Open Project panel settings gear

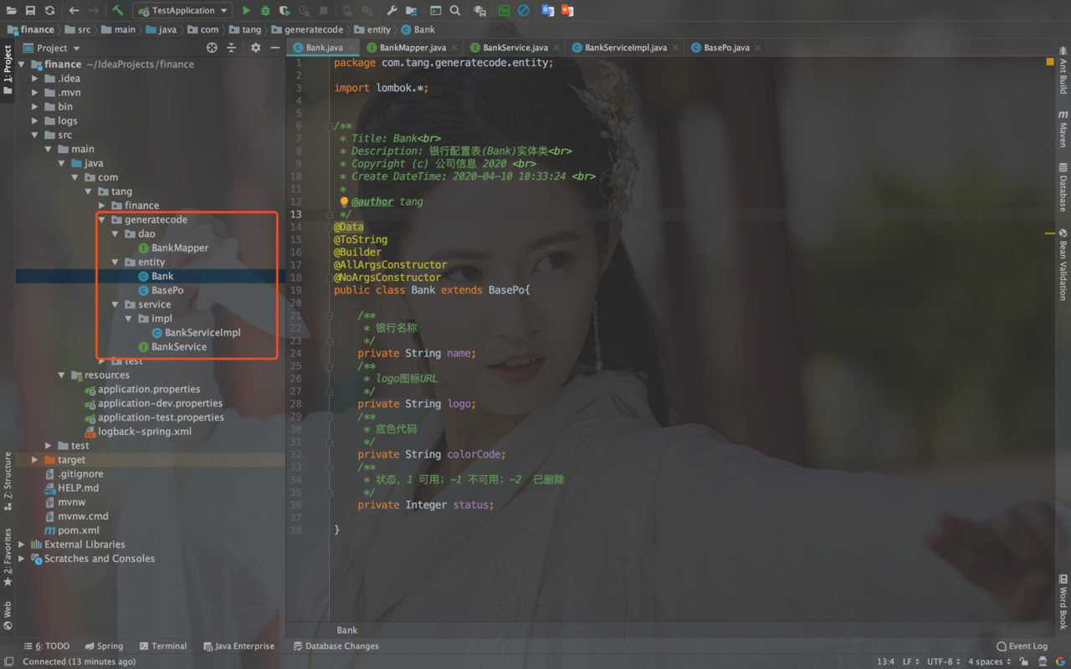click(x=256, y=48)
